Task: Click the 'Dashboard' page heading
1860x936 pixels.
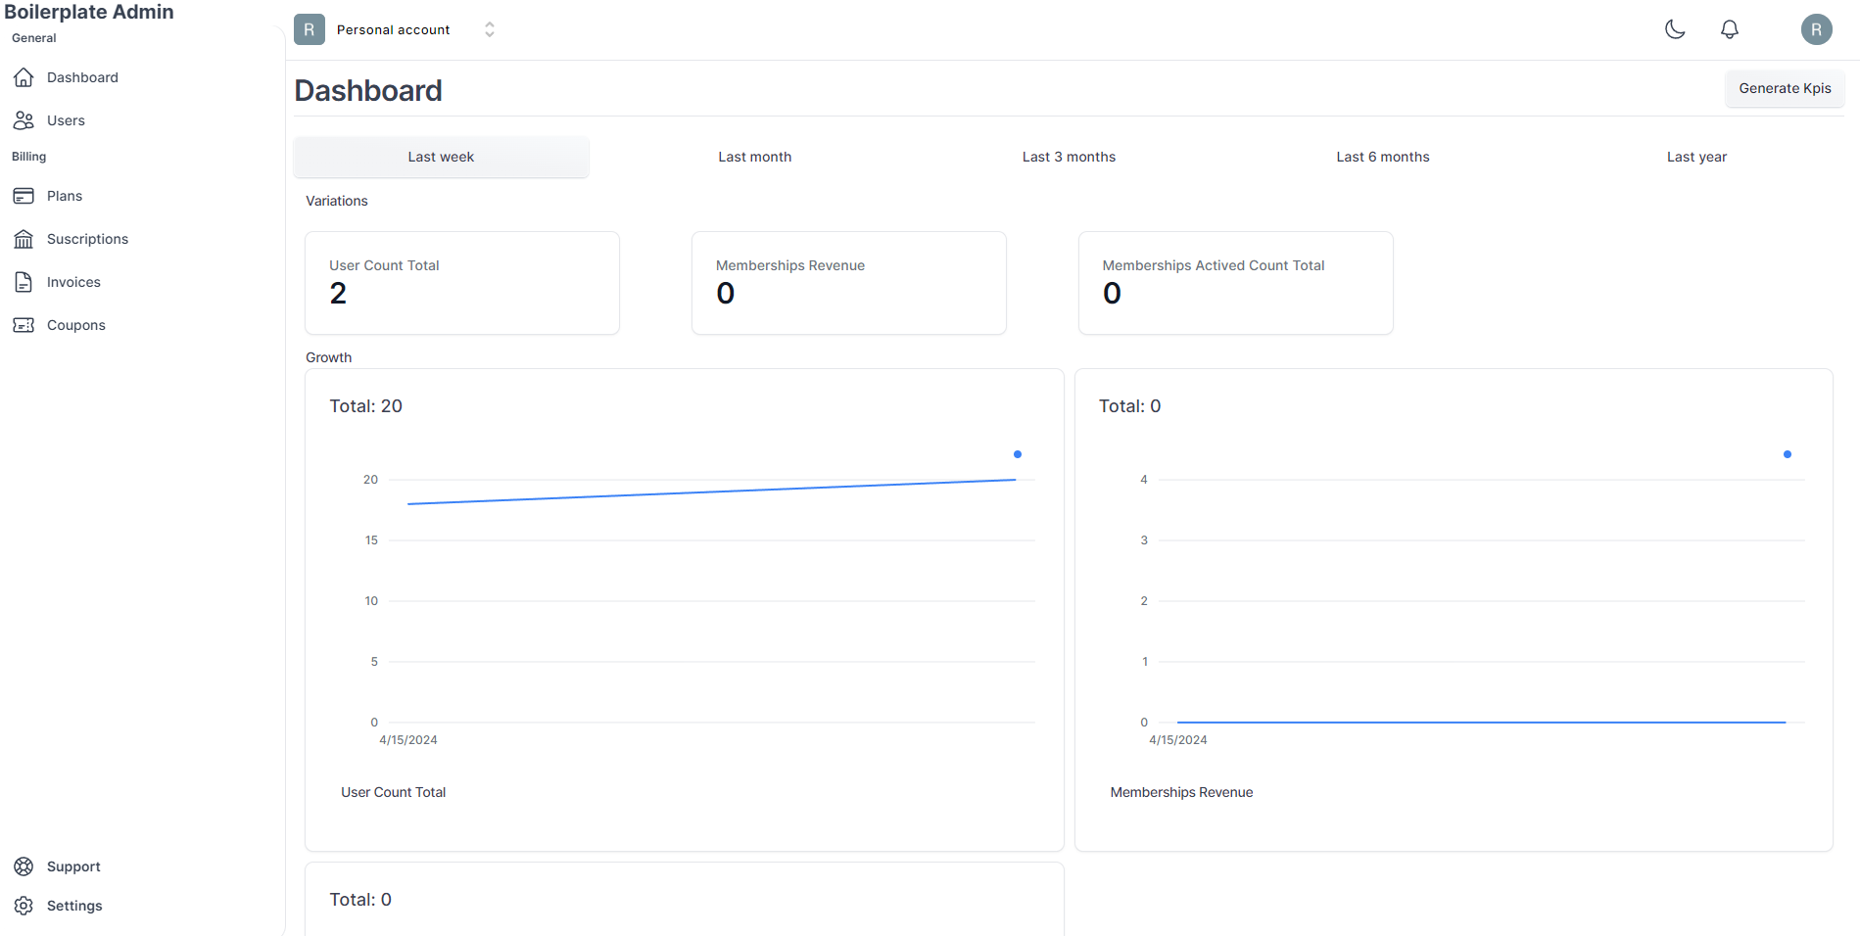Action: coord(368,90)
